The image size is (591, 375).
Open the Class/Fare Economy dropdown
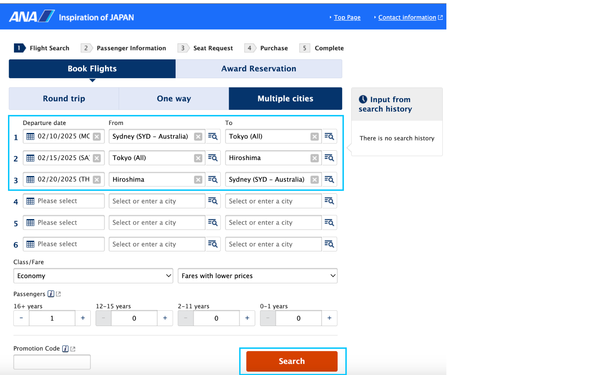coord(92,276)
